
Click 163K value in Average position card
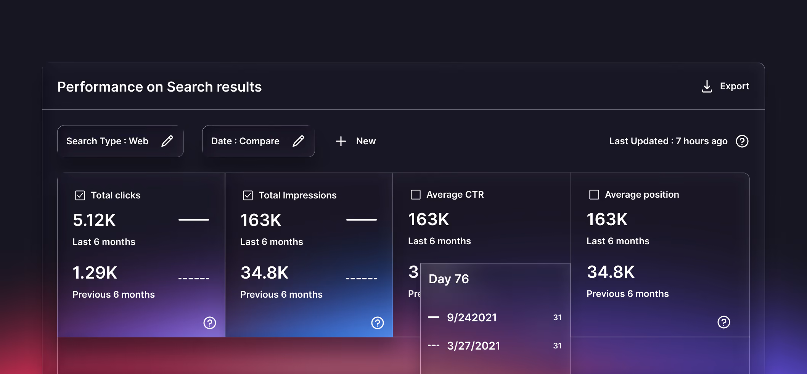click(607, 219)
